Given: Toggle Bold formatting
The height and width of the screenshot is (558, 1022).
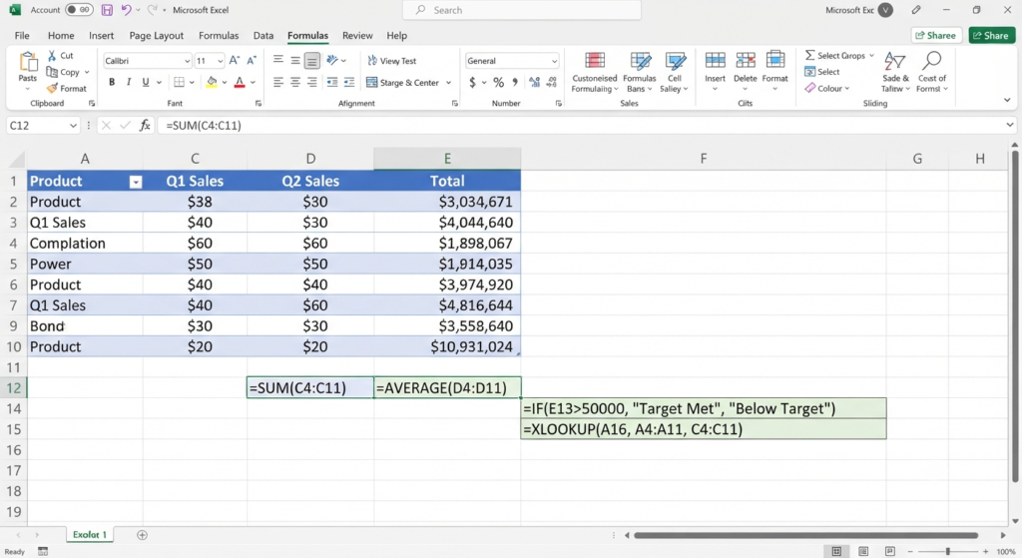Looking at the screenshot, I should pos(112,82).
